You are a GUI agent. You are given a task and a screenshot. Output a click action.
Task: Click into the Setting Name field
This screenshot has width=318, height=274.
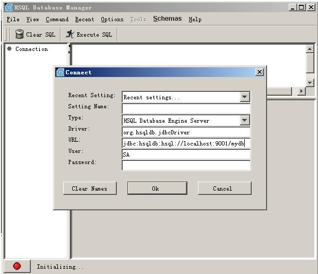(x=186, y=108)
